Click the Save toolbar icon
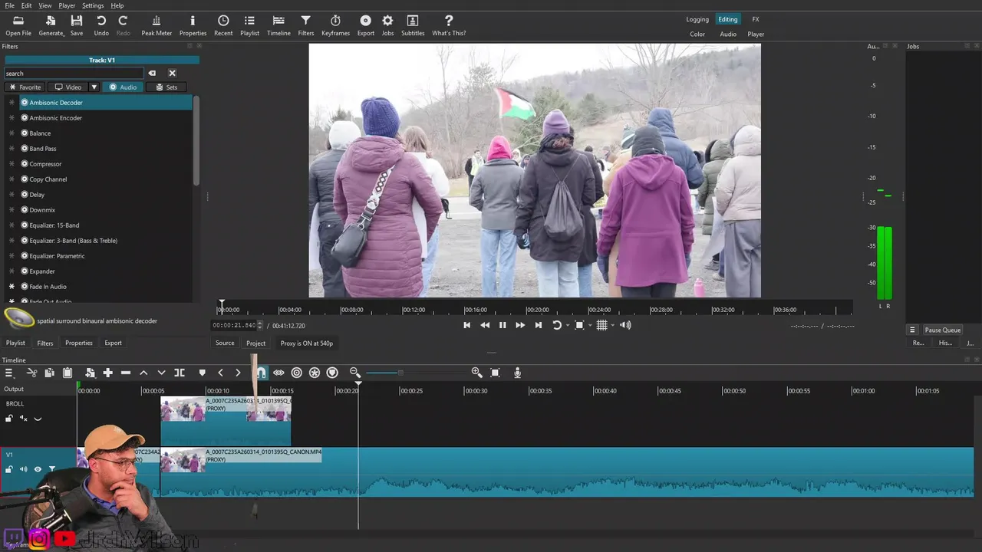Image resolution: width=982 pixels, height=552 pixels. click(77, 25)
